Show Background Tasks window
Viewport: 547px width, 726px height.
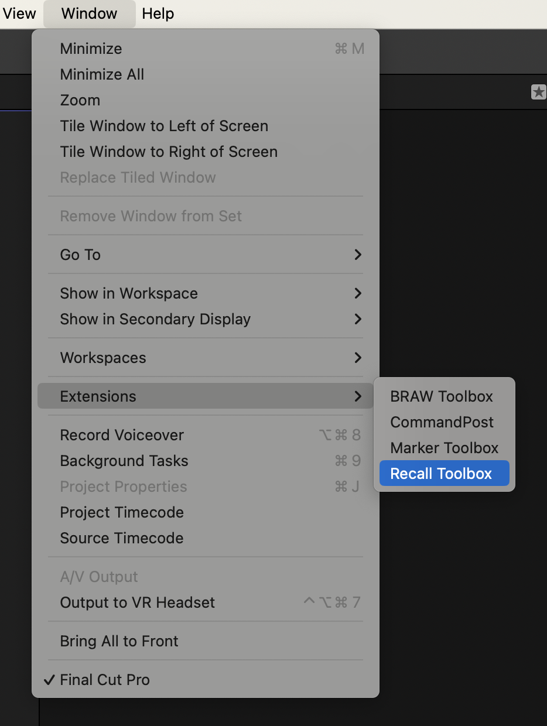pos(124,461)
